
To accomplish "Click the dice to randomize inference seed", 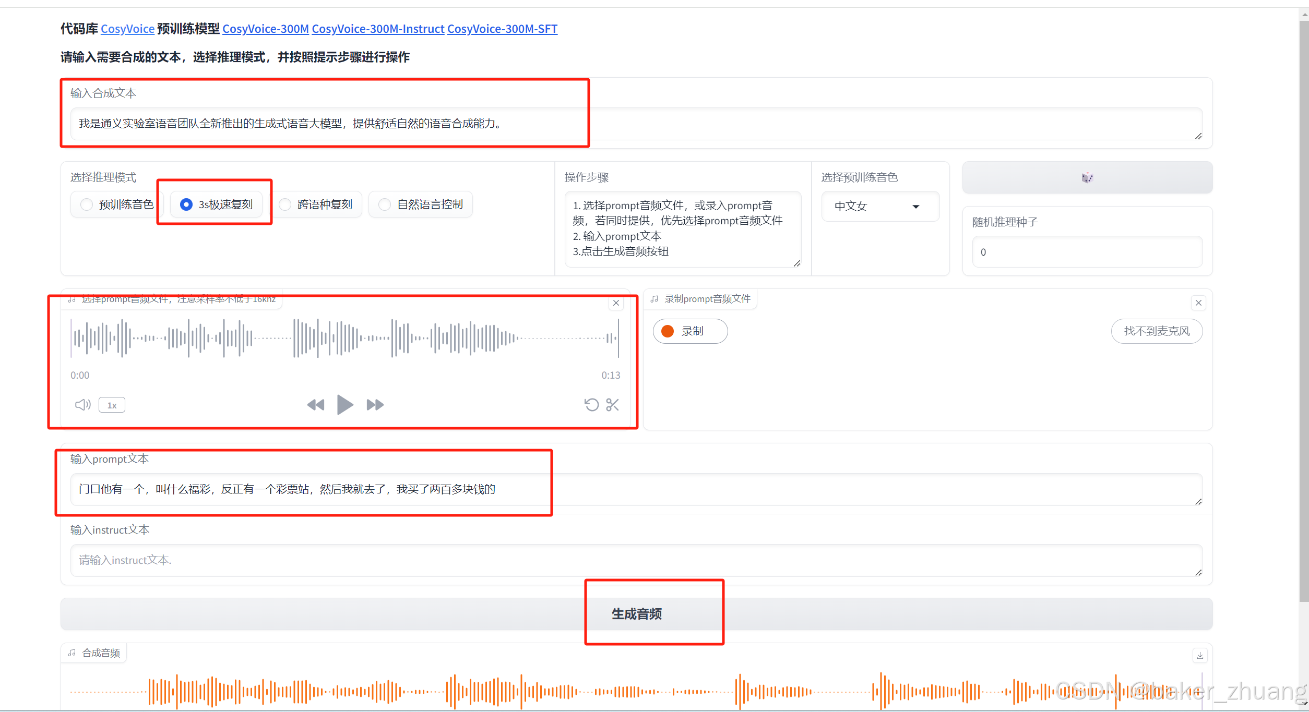I will (1087, 177).
